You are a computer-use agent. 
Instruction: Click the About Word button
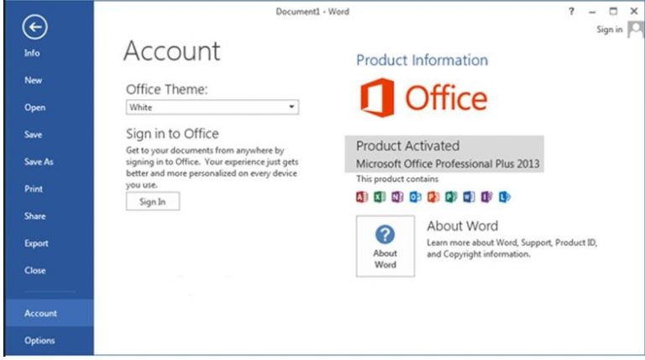[x=385, y=246]
